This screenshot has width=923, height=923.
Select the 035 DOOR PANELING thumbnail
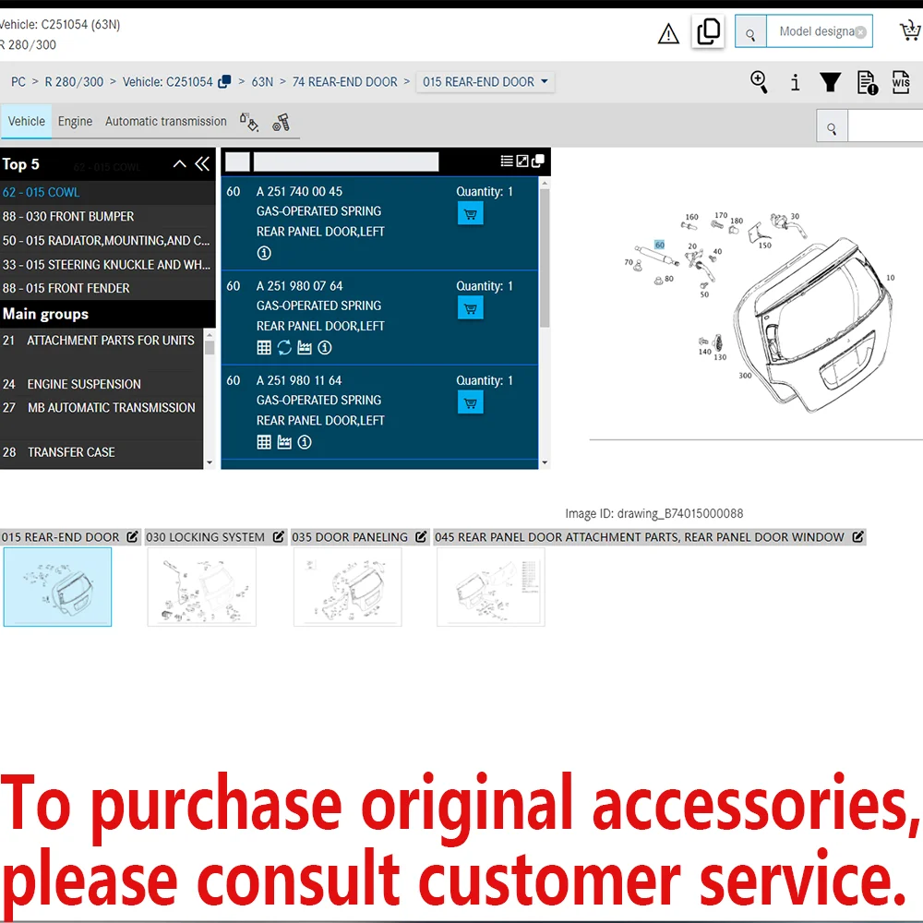point(348,587)
